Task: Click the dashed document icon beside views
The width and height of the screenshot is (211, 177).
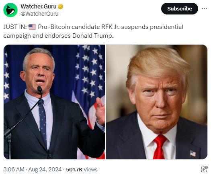Action: (x=204, y=169)
